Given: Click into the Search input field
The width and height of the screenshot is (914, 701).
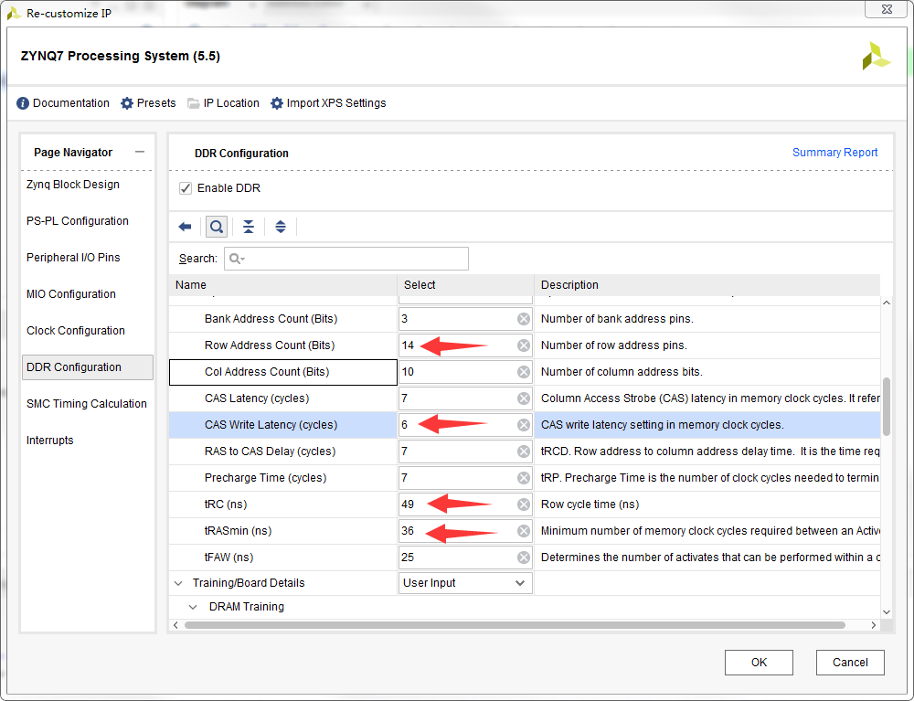Looking at the screenshot, I should 346,259.
